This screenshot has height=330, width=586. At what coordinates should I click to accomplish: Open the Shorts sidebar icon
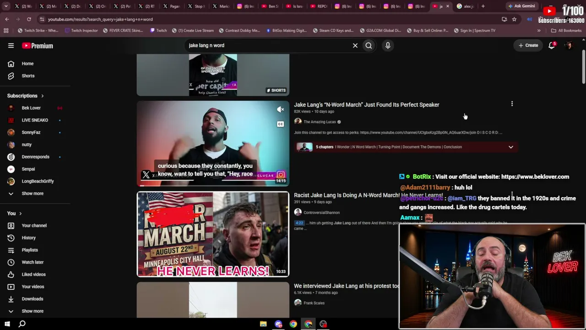(11, 76)
